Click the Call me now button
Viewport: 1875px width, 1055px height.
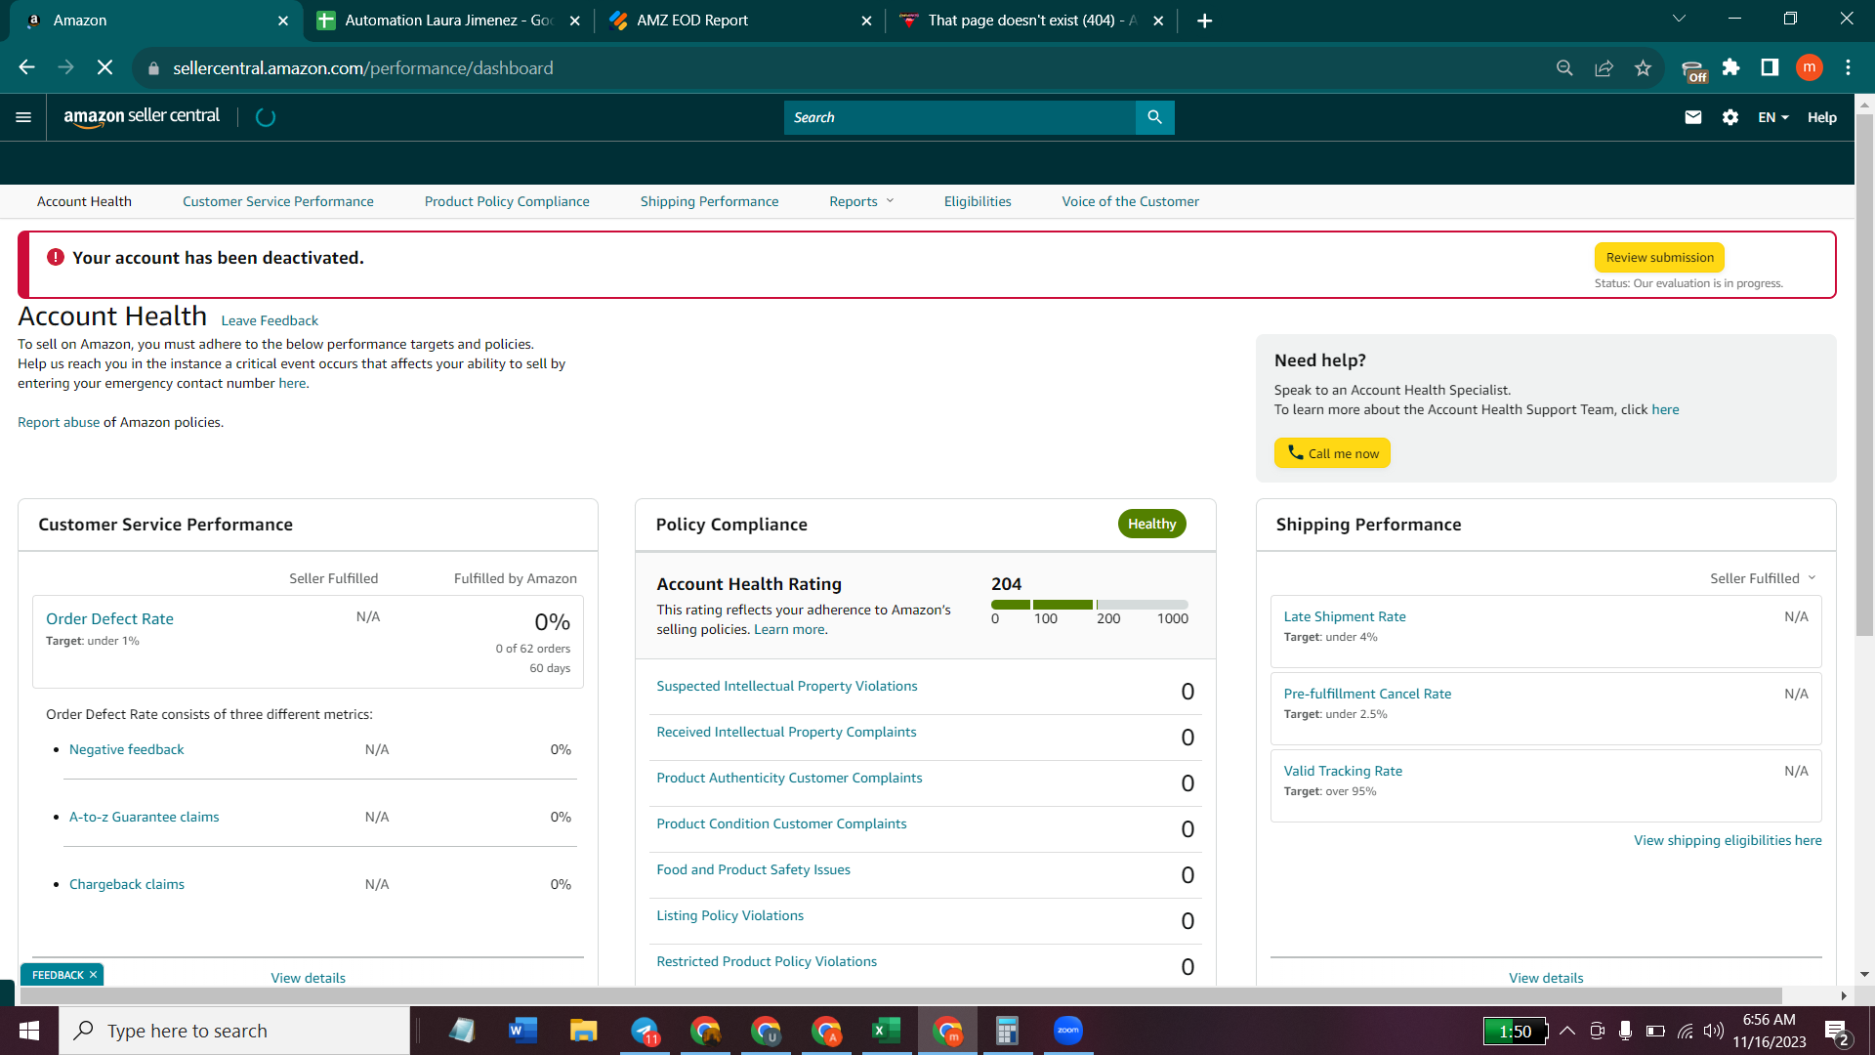tap(1332, 453)
